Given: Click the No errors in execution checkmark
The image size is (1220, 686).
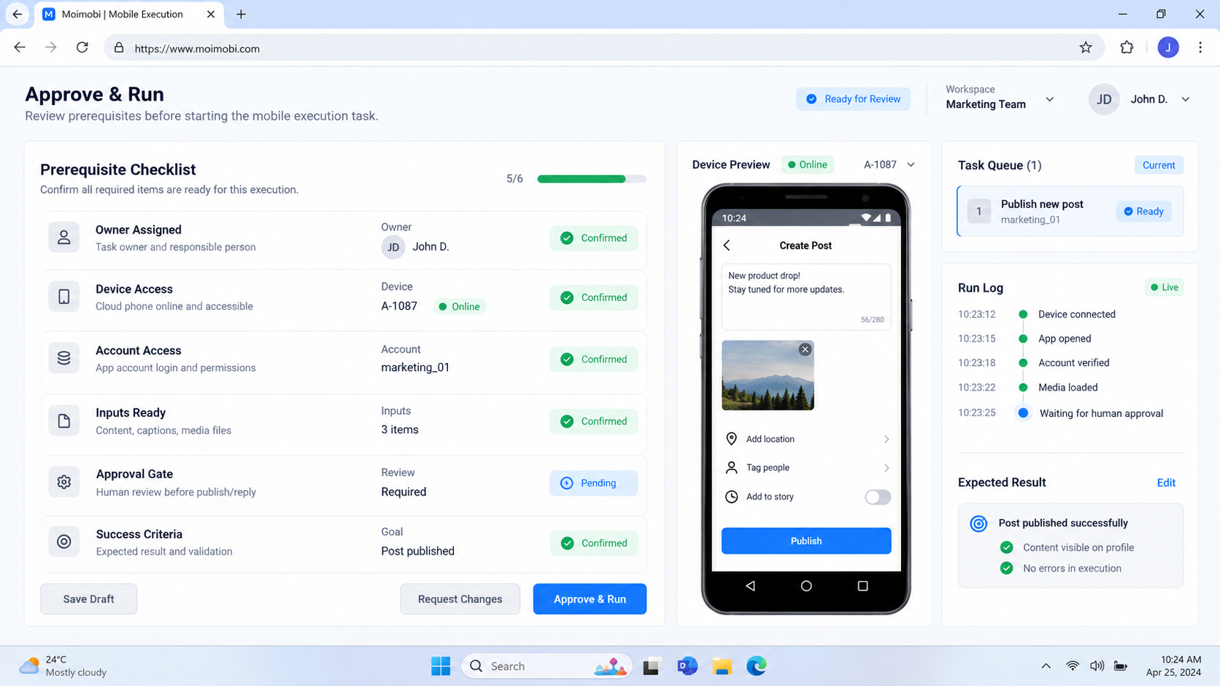Looking at the screenshot, I should [1007, 568].
